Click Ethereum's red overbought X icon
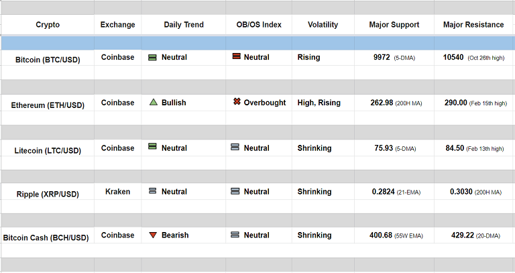The height and width of the screenshot is (273, 515). tap(236, 103)
